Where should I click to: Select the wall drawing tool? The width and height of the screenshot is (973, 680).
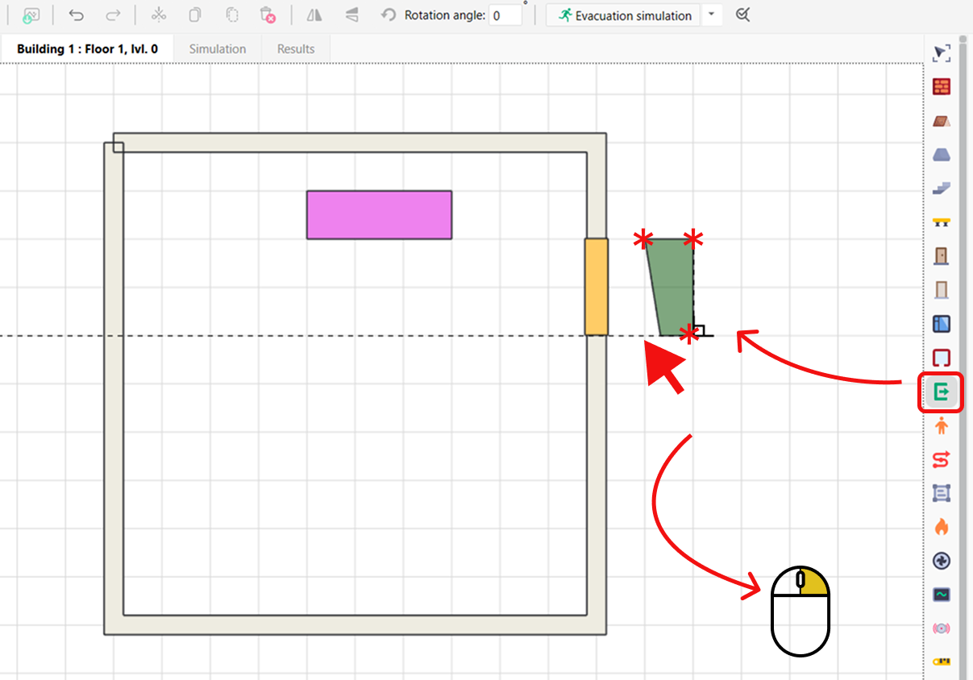[x=941, y=86]
